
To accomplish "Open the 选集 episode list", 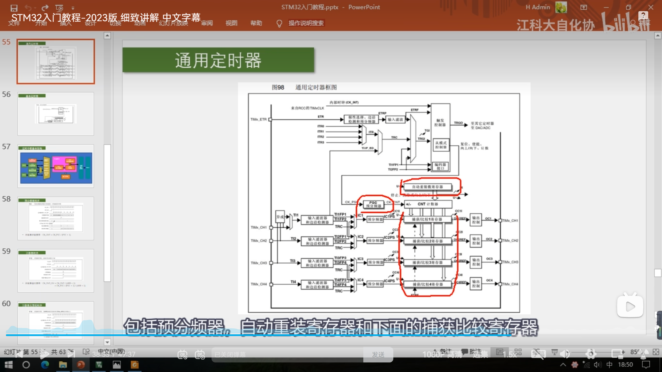I will pos(480,354).
